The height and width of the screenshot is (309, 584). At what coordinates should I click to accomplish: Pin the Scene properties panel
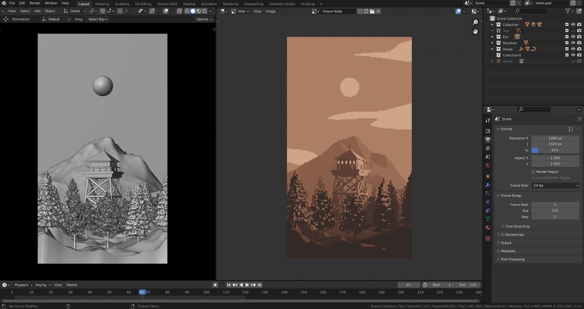click(x=579, y=119)
